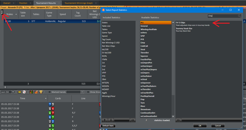Click right arrow to remove included statistic
Viewport: 246px width, 130px height.
132,120
